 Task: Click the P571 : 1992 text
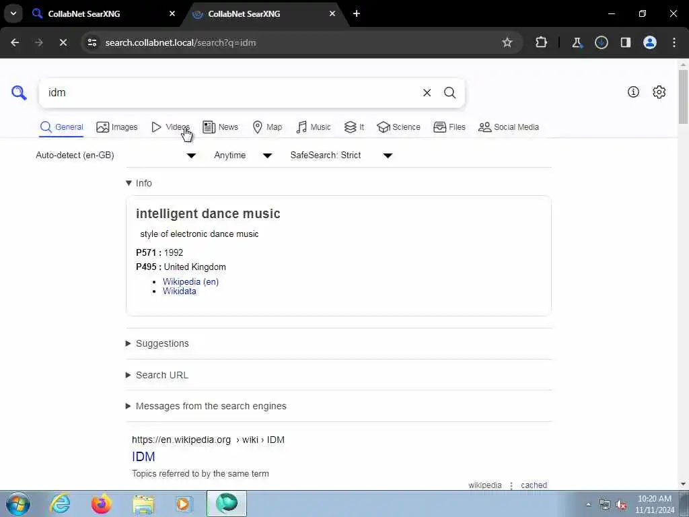[159, 253]
